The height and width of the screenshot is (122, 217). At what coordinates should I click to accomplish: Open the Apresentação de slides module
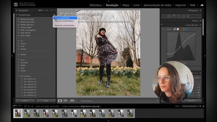[x=157, y=5]
